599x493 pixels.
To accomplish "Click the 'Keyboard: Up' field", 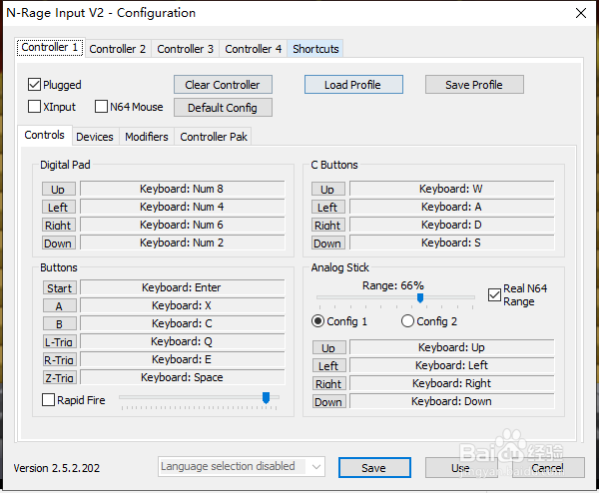I will [x=451, y=347].
